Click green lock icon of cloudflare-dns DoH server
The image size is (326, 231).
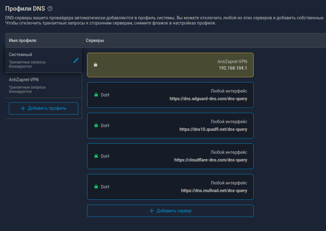96,156
